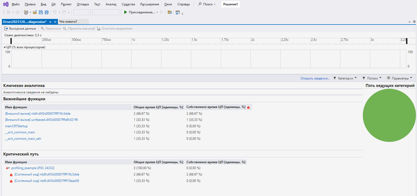Click the Решение1 solution label

click(x=230, y=4)
